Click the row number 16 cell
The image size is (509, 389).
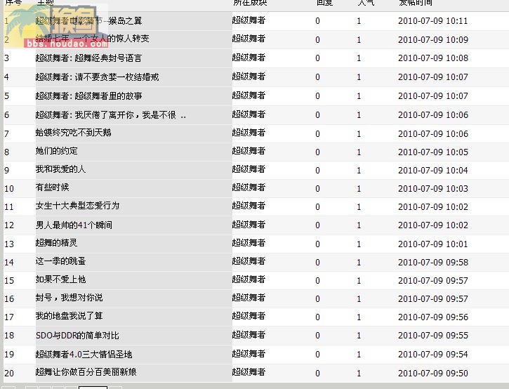9,298
